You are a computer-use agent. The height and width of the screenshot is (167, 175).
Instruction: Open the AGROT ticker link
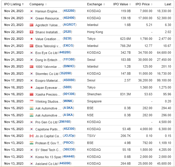[70, 24]
